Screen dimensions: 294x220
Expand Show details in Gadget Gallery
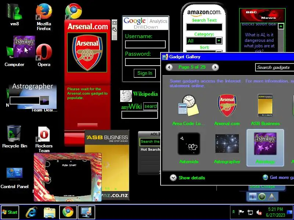[187, 177]
